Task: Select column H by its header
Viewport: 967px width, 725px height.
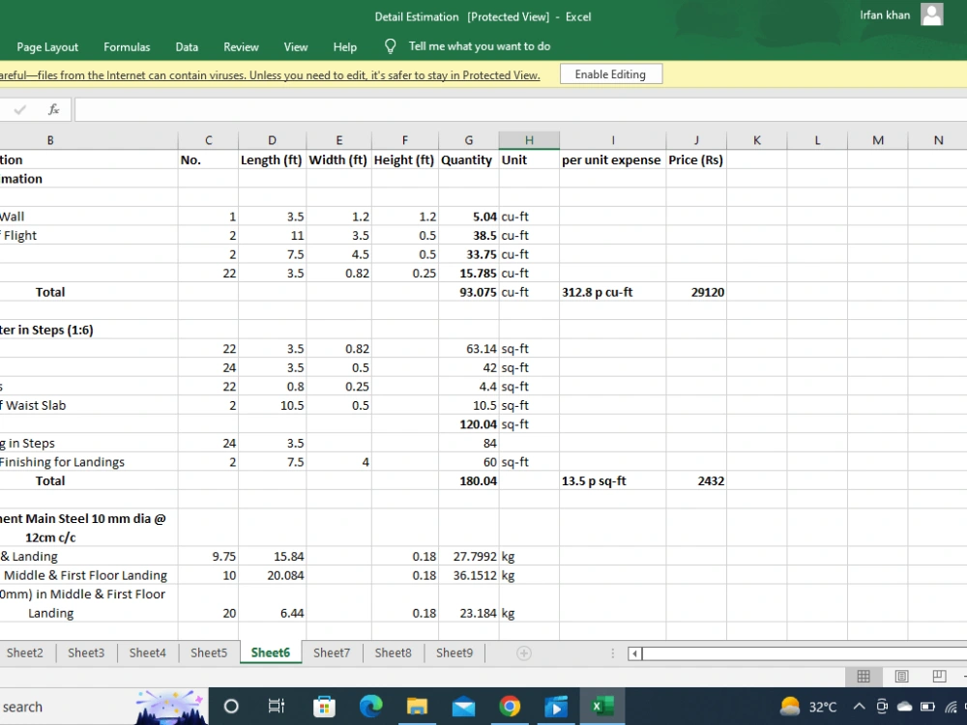Action: click(528, 139)
